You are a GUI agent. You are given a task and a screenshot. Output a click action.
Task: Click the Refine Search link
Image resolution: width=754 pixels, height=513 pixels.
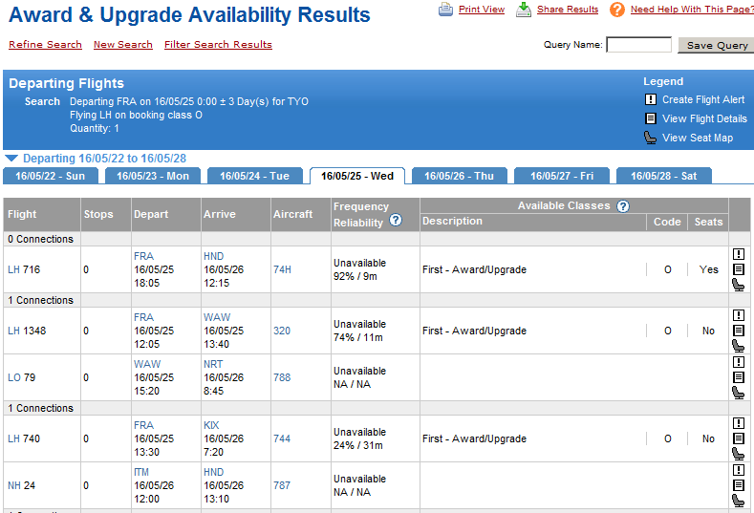(x=45, y=45)
